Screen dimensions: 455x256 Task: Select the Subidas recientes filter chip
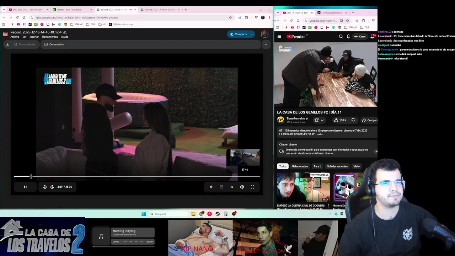pos(337,166)
